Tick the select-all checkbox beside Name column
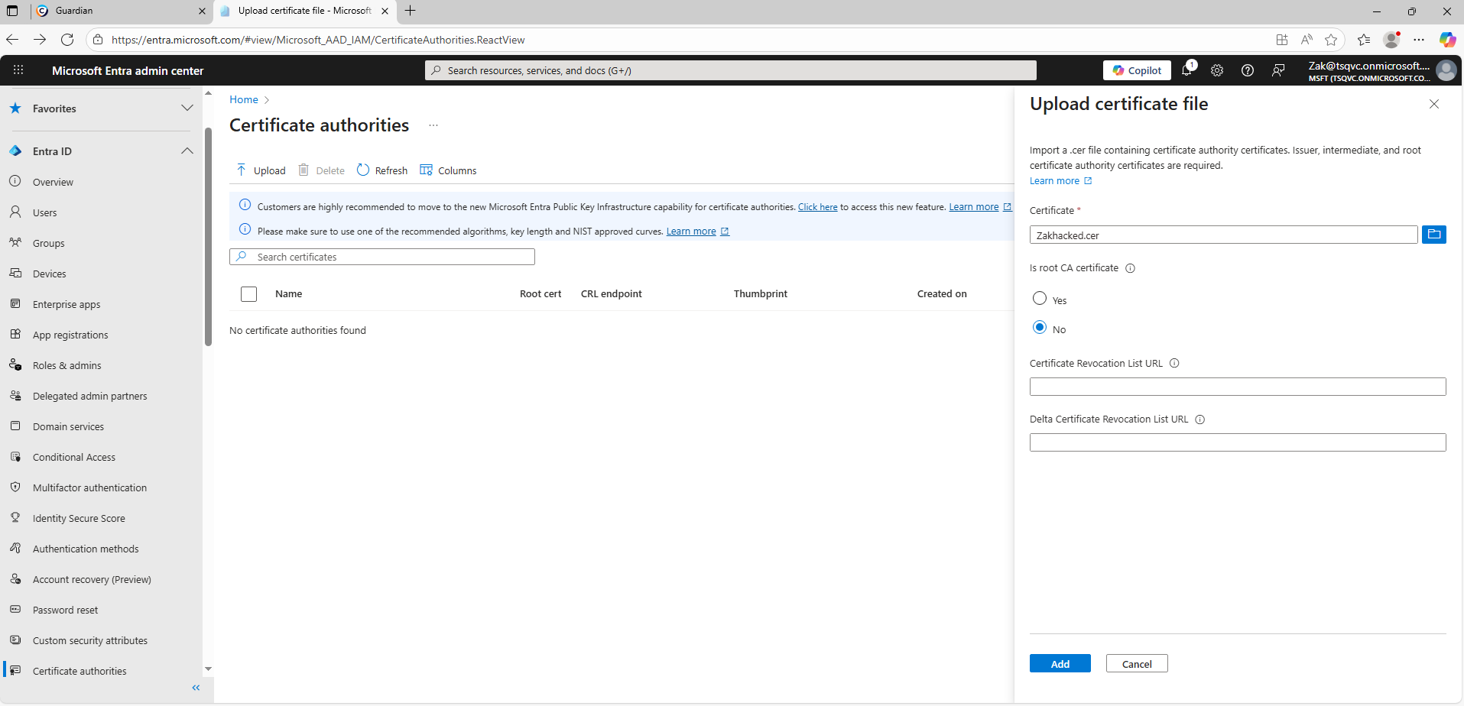 (248, 294)
